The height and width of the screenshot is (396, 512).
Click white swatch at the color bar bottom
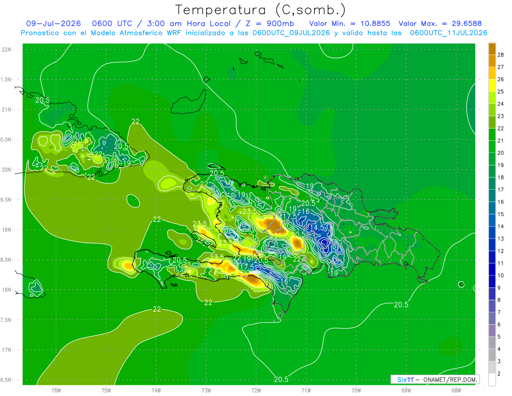tap(492, 380)
